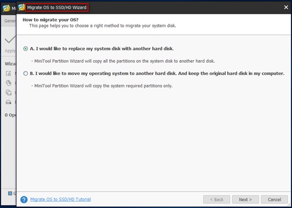Click the Copy Disk stacked-squares sidebar icon
Image resolution: width=292 pixels, height=208 pixels.
8,93
